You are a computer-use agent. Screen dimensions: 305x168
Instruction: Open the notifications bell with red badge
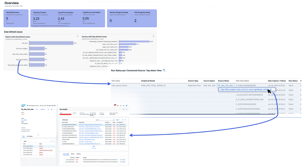(115, 105)
